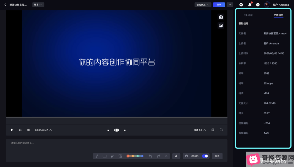Screen dimensions: 294x167
Task: Select the text annotation tool
Action: pos(120,156)
